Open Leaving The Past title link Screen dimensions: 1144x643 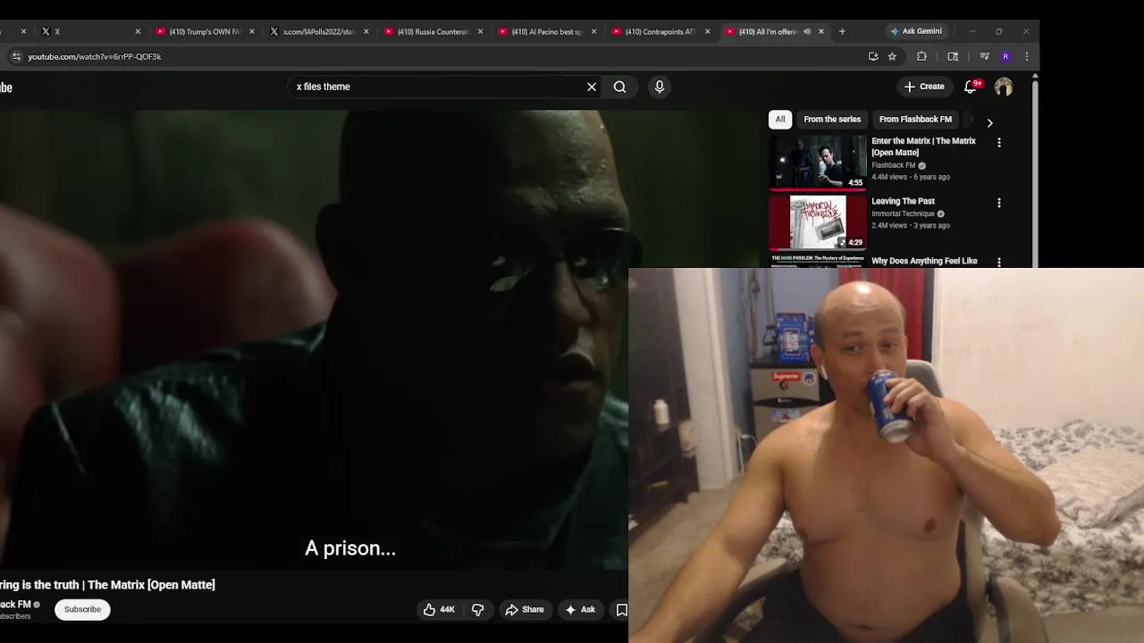pyautogui.click(x=903, y=201)
